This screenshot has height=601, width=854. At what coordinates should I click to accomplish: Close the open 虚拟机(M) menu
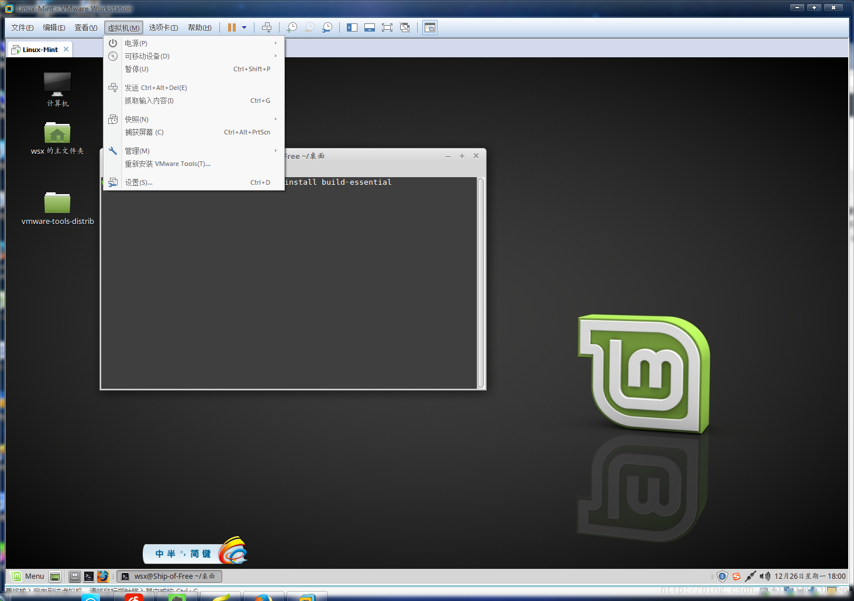pyautogui.click(x=123, y=27)
